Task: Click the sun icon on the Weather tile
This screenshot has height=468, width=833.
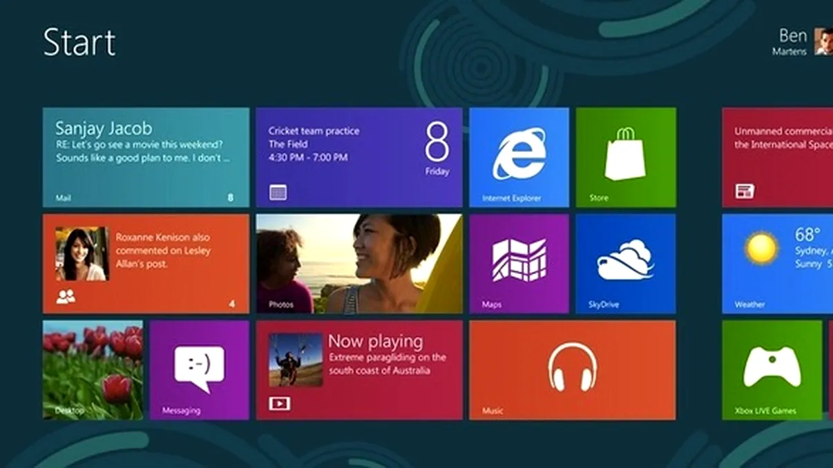Action: [761, 247]
